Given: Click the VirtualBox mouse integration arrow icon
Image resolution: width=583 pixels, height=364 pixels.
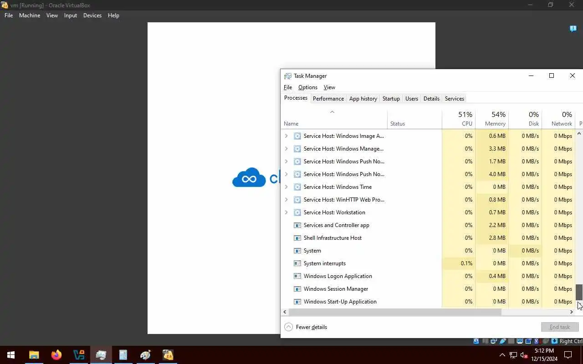Looking at the screenshot, I should pos(554,341).
